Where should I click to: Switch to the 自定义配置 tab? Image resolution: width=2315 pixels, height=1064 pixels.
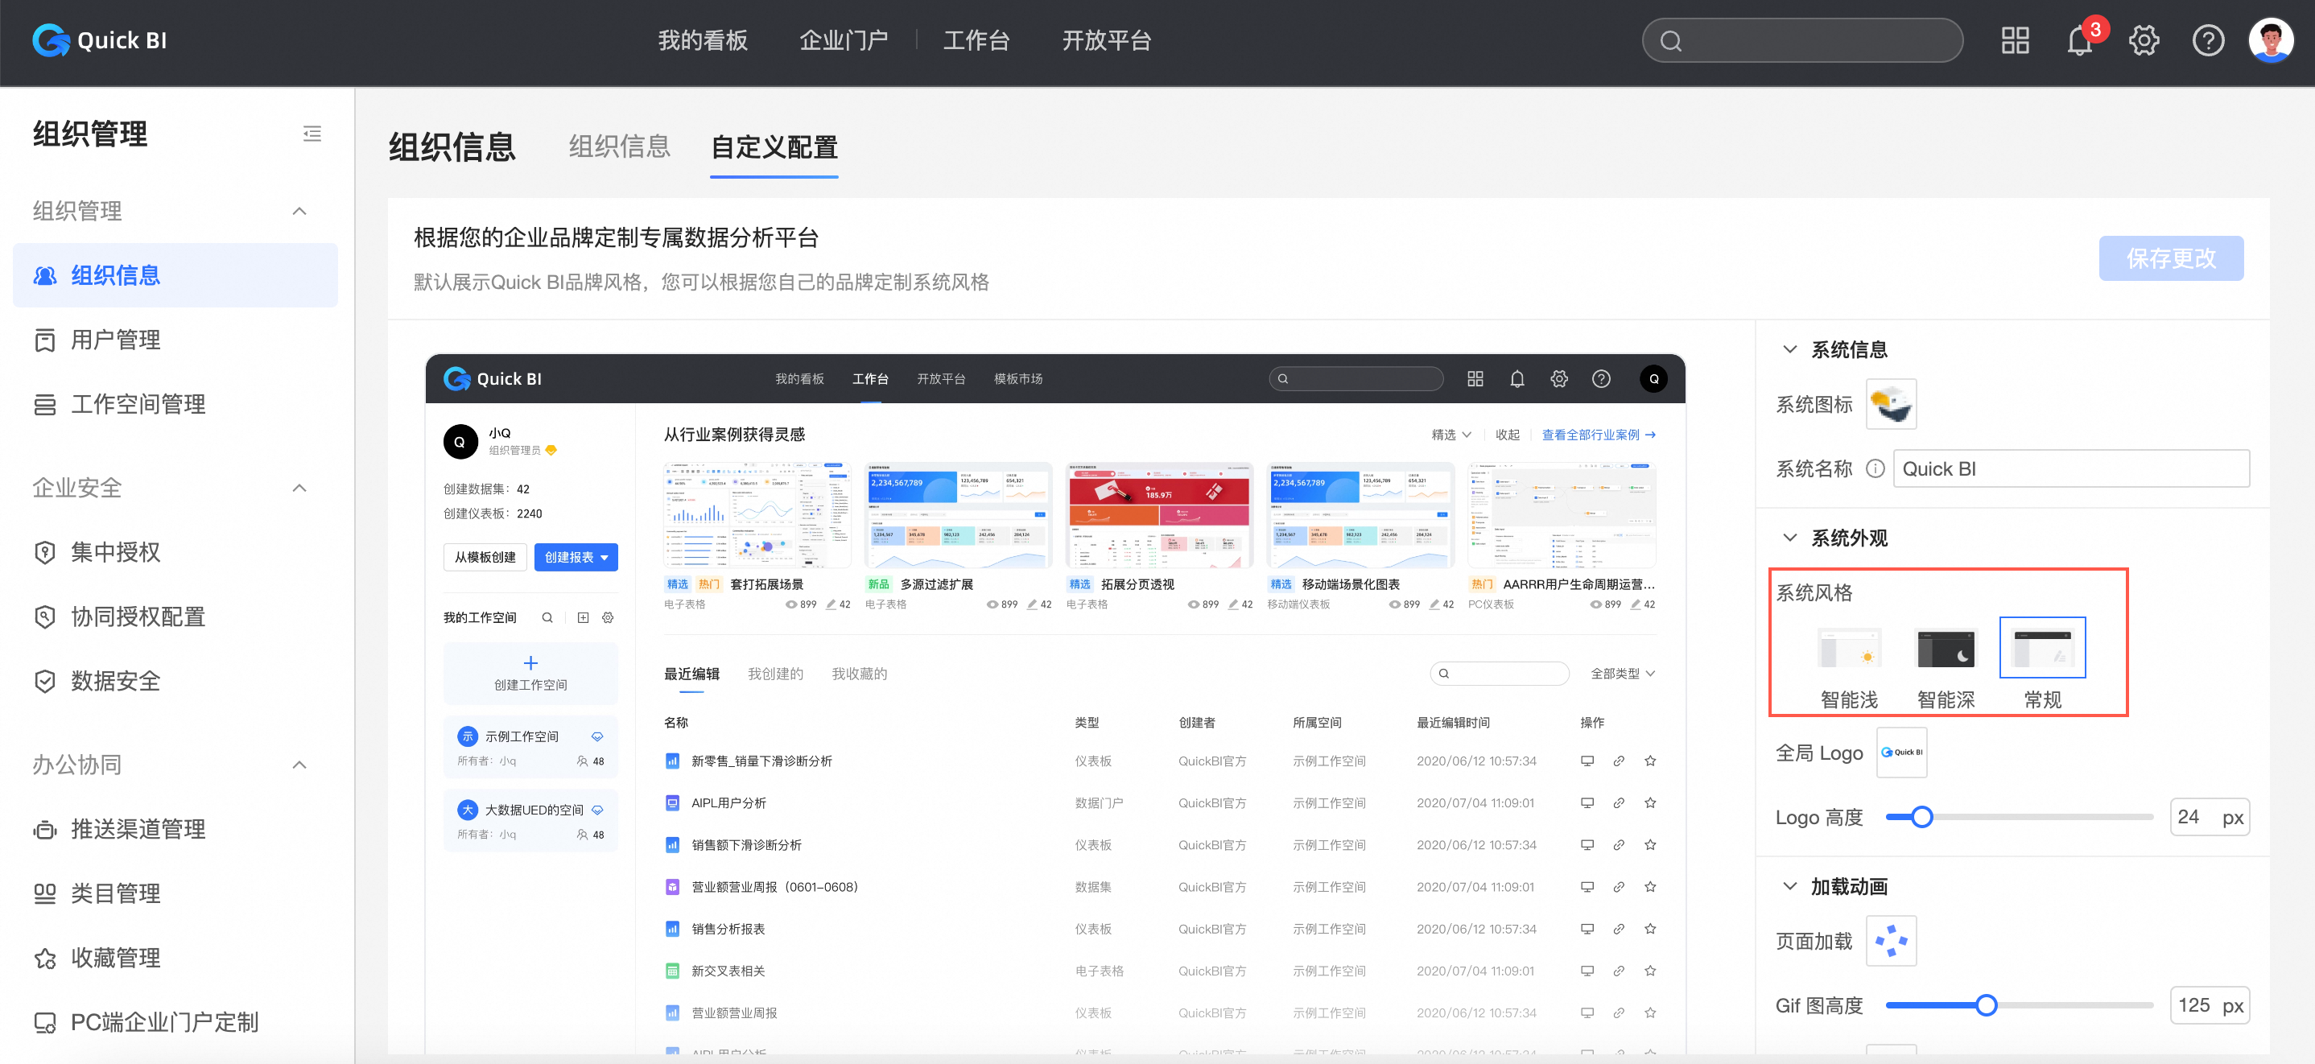pos(774,147)
